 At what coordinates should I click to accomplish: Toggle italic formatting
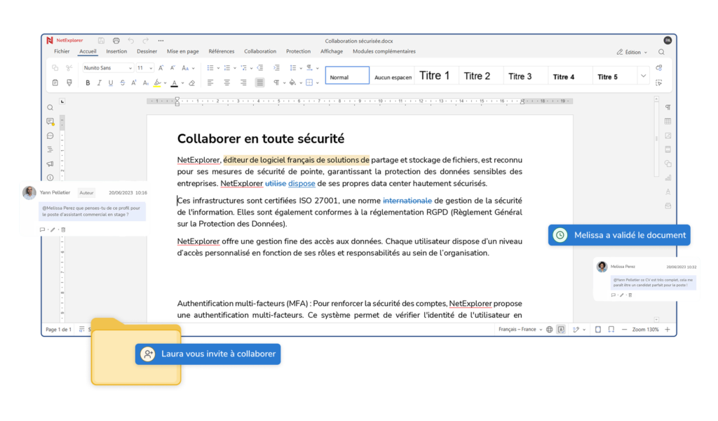click(100, 83)
